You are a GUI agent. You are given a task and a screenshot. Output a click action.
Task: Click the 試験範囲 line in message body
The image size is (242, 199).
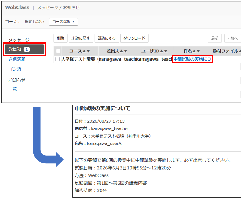point(111,183)
